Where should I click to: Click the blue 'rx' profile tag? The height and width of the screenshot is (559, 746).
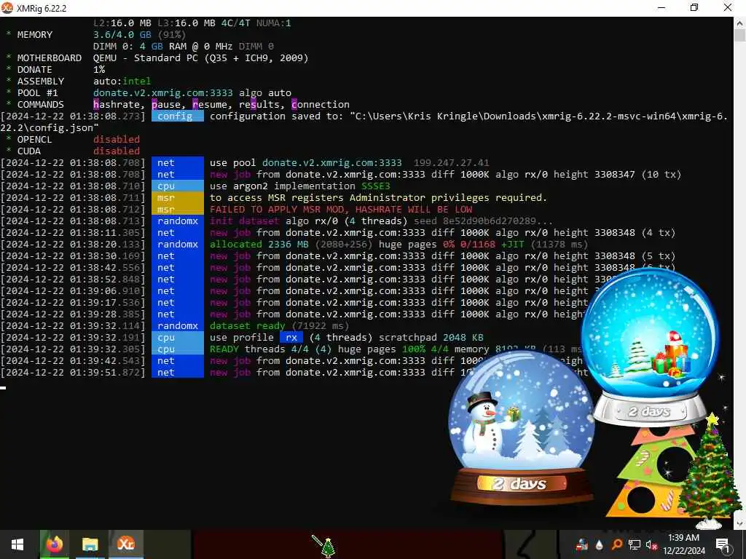coord(291,338)
